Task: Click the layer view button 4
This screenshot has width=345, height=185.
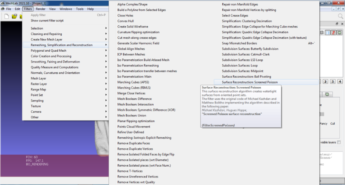Action: (340, 82)
